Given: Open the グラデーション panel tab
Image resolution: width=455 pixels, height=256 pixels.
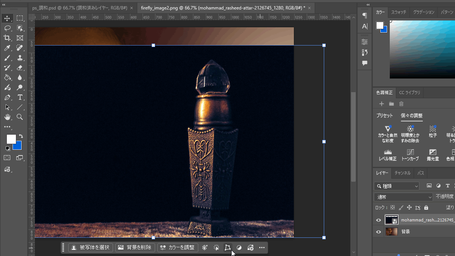Looking at the screenshot, I should 424,12.
